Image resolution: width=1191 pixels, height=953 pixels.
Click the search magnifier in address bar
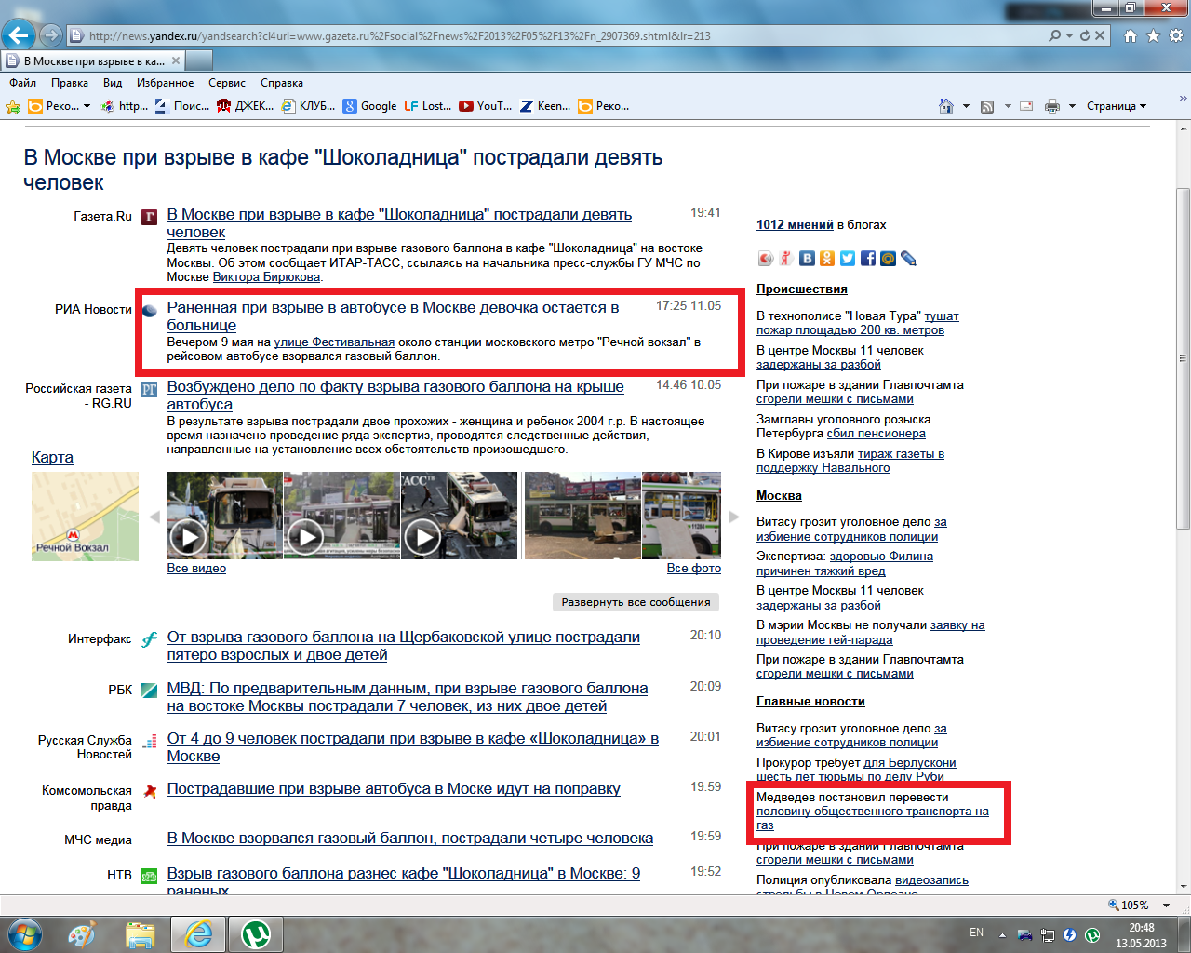tap(1054, 35)
